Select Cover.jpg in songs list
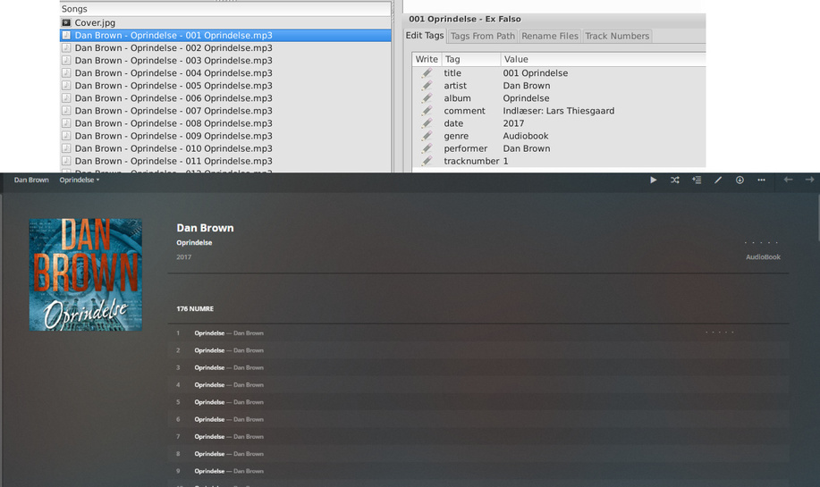Screen dimensions: 820x487 click(x=225, y=22)
